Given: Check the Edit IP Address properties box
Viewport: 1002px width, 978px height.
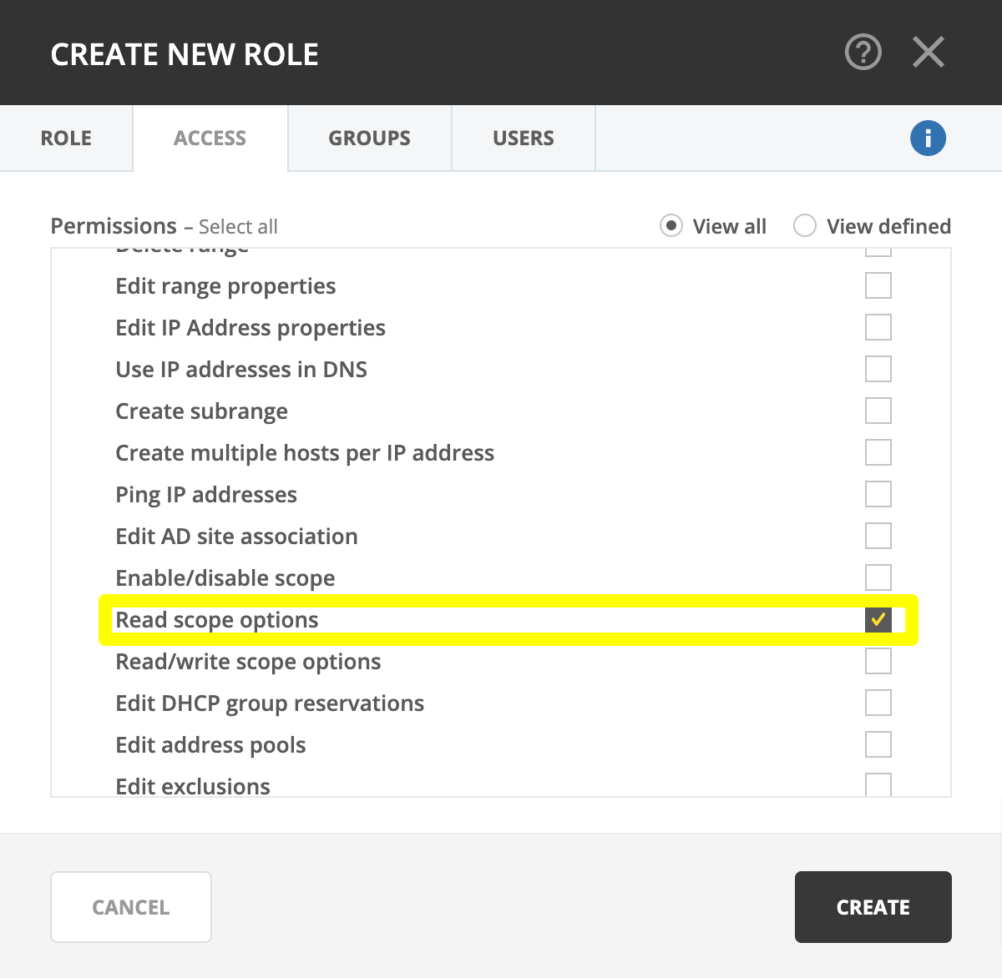Looking at the screenshot, I should pos(878,327).
